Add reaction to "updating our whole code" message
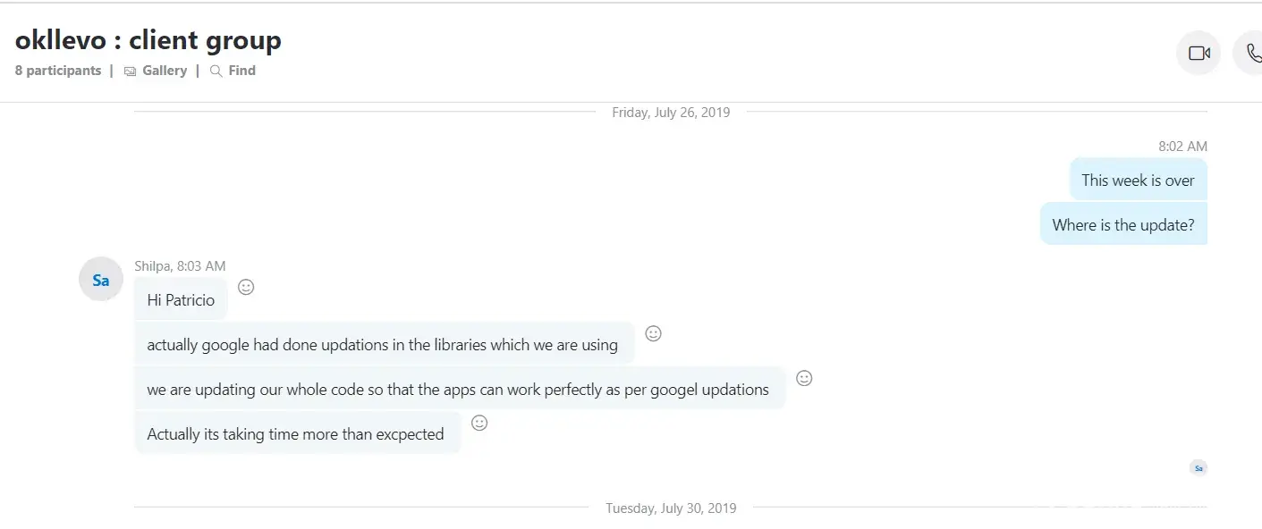 tap(804, 378)
